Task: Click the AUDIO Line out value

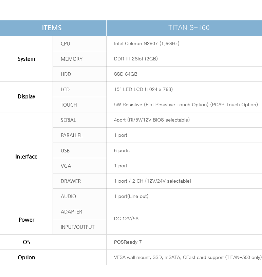Action: click(x=131, y=196)
